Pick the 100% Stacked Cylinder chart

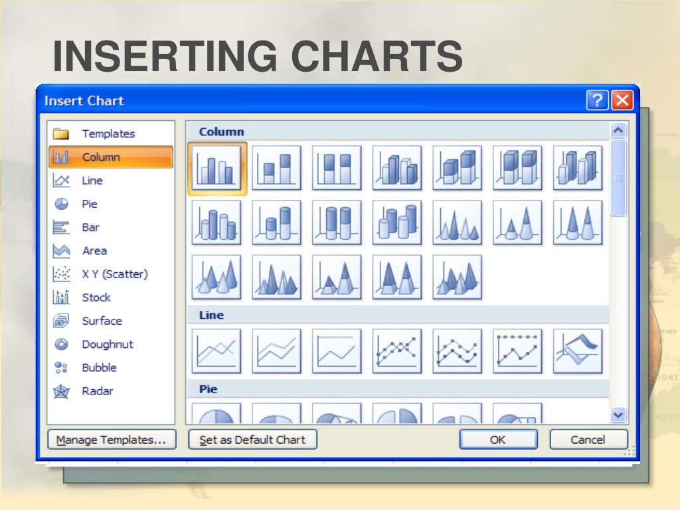(x=337, y=222)
